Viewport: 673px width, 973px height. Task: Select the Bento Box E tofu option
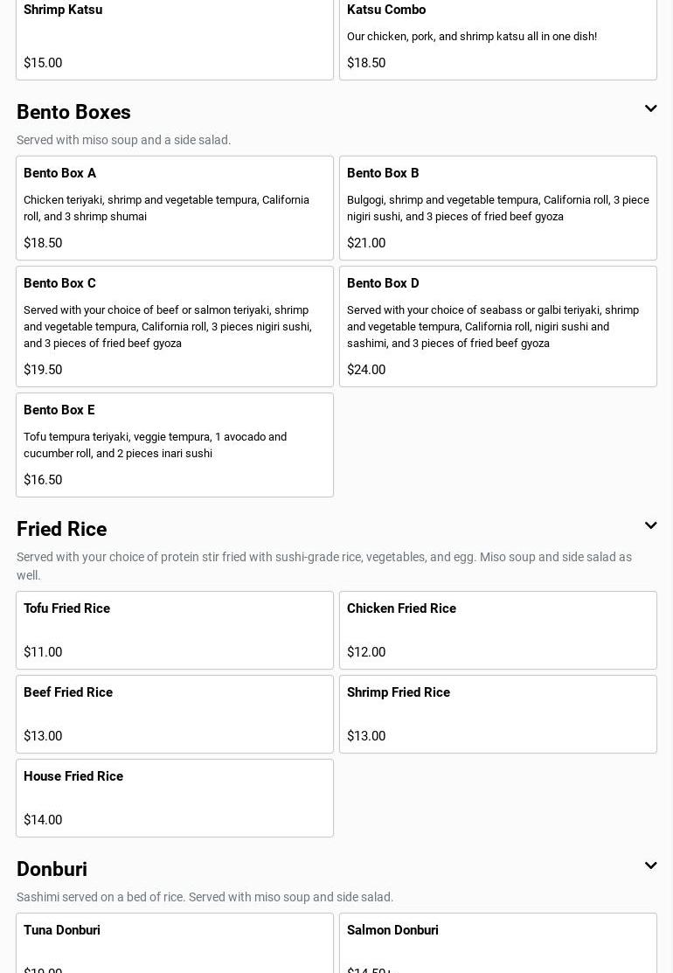click(x=175, y=445)
